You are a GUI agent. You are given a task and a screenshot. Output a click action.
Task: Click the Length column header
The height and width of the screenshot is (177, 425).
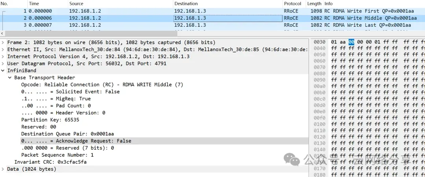tap(313, 4)
